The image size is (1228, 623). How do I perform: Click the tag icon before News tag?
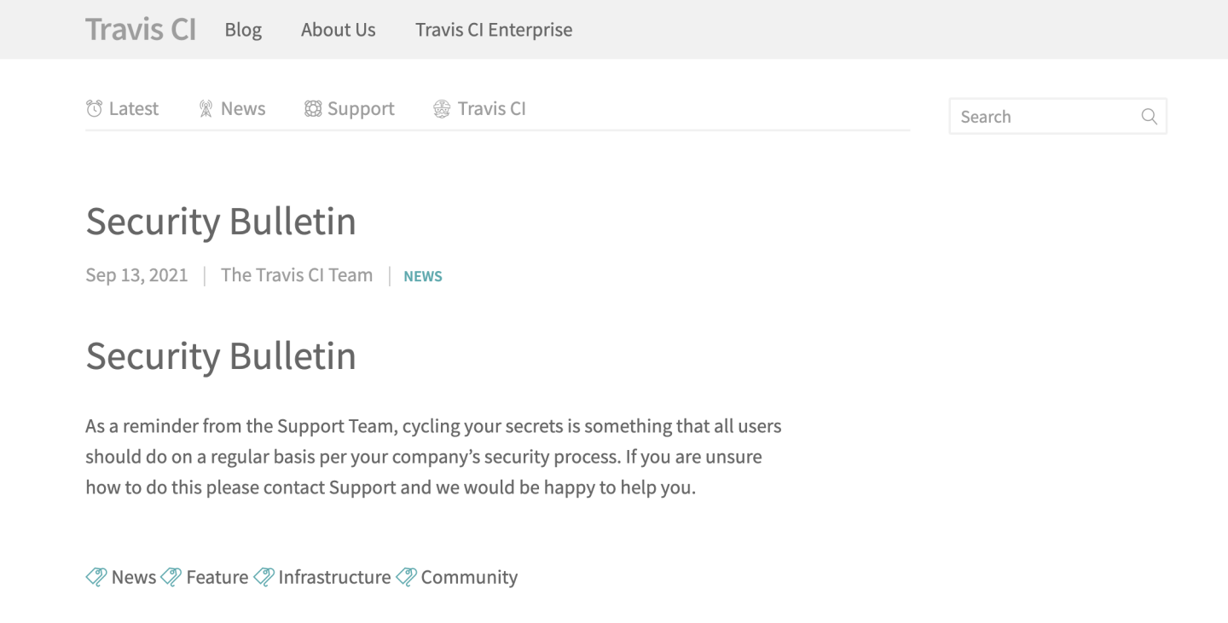pos(96,577)
